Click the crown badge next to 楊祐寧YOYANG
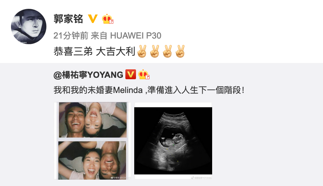323x186 pixels. pyautogui.click(x=143, y=74)
